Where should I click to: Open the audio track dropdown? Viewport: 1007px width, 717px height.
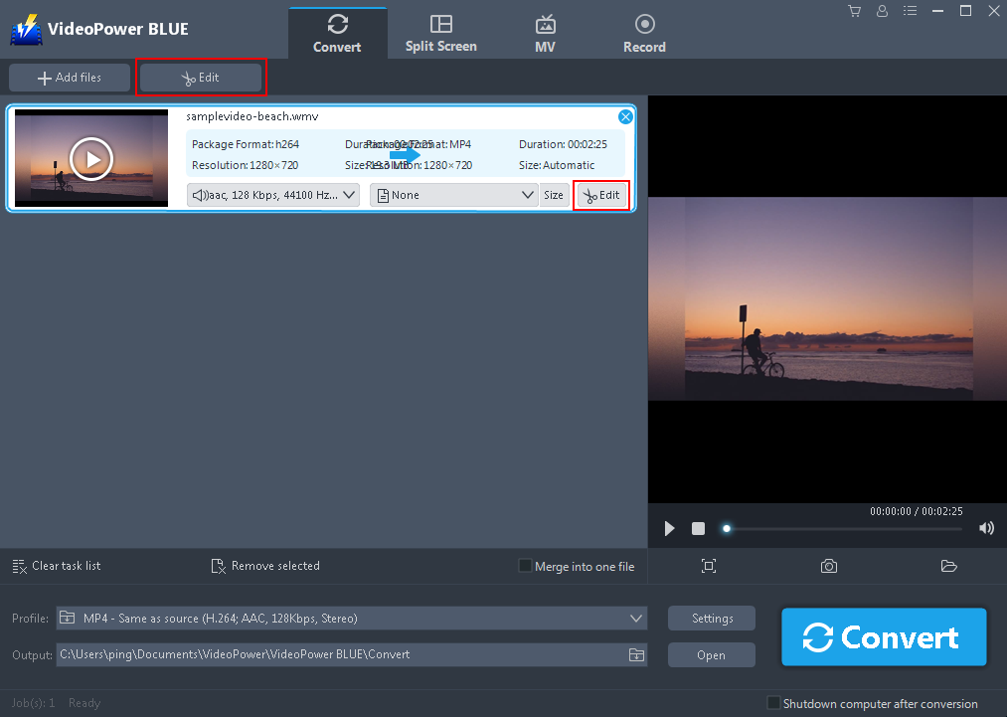[272, 195]
